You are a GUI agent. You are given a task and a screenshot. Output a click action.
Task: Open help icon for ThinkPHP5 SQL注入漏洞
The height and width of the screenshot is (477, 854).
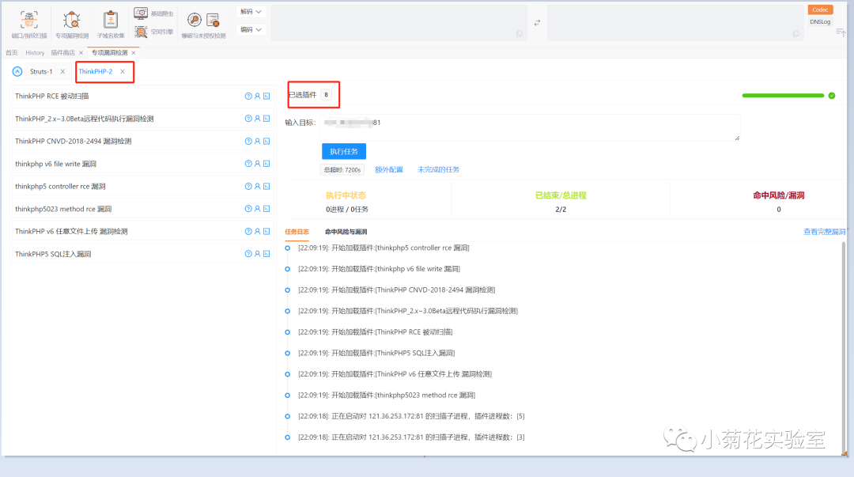click(248, 254)
